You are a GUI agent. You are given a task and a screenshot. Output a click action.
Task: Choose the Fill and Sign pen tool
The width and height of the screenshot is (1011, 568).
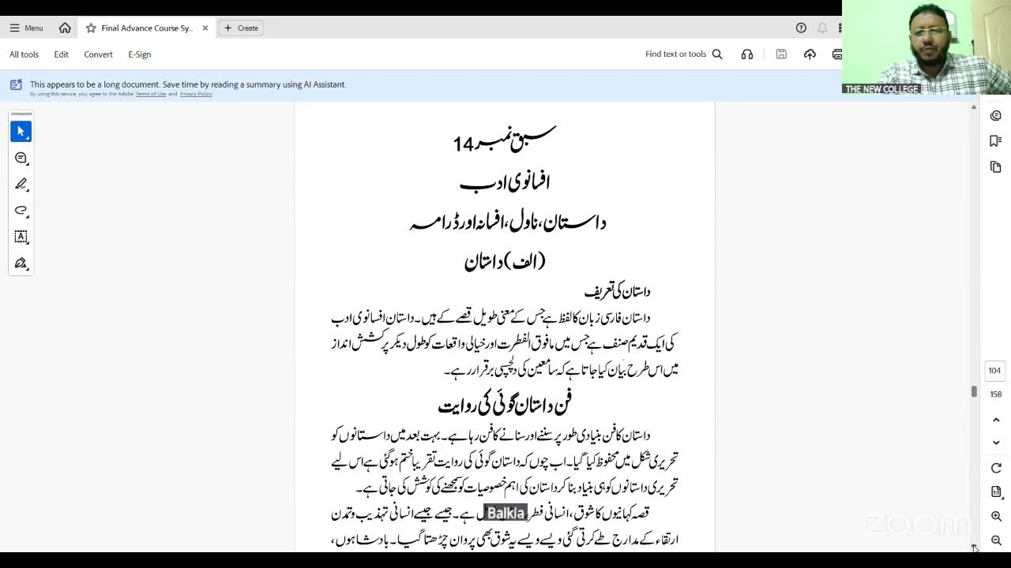tap(21, 263)
